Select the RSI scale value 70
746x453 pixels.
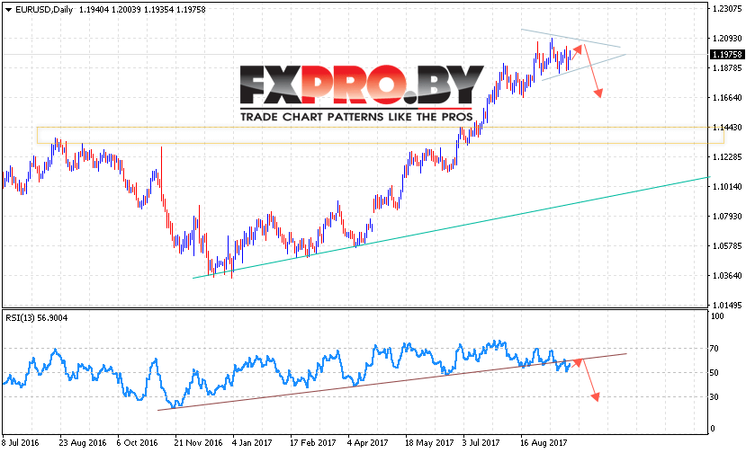tap(715, 349)
